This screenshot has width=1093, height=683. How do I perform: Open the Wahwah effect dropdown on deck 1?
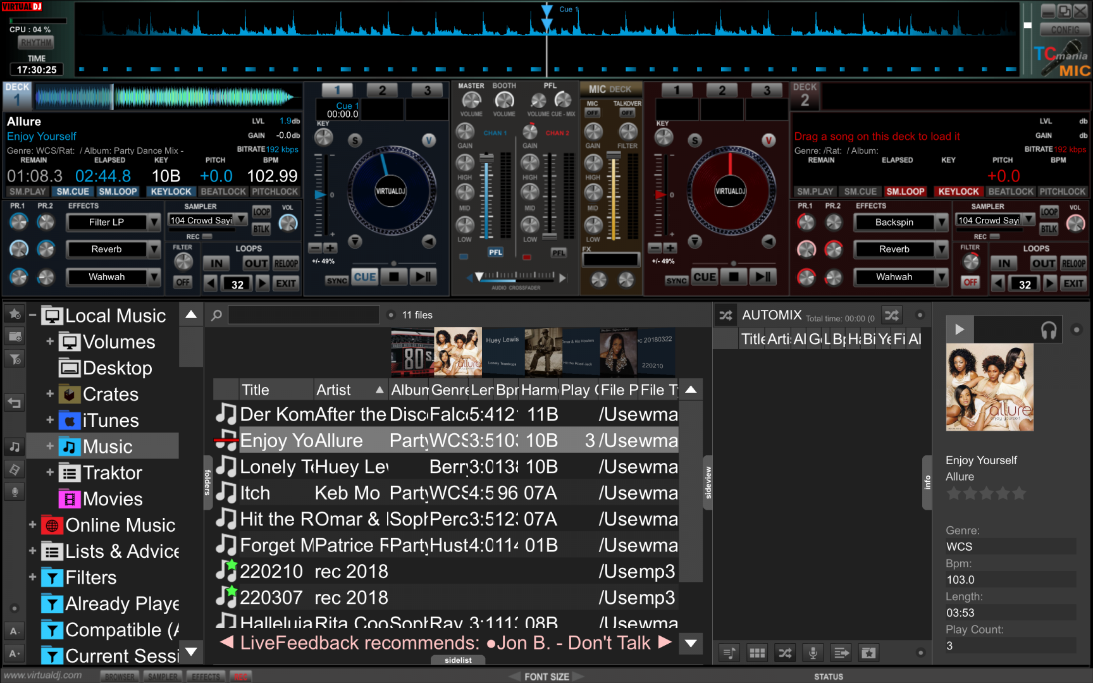154,277
